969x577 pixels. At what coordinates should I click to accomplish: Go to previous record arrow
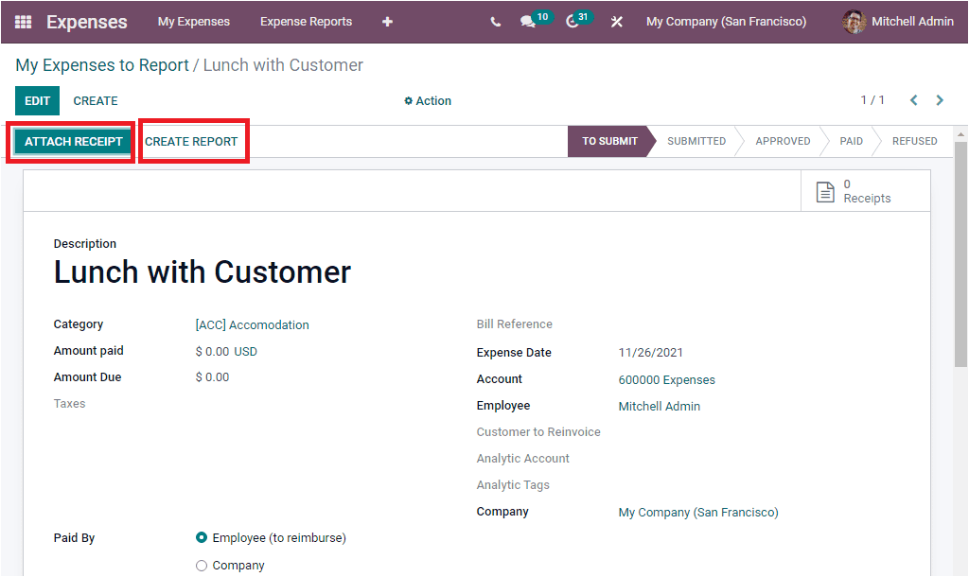[x=914, y=100]
